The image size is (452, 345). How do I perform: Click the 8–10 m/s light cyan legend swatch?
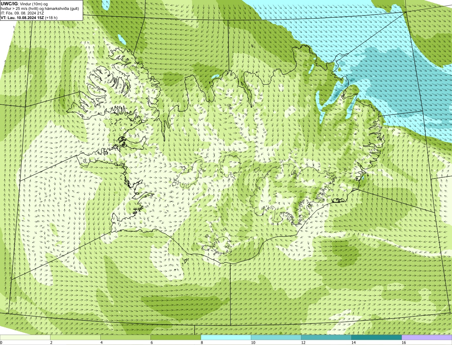tap(226, 338)
